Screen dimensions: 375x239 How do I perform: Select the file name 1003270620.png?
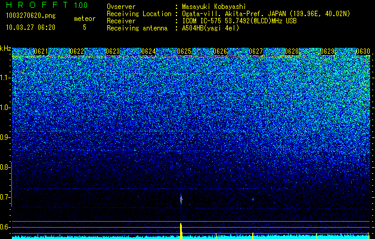tap(30, 16)
